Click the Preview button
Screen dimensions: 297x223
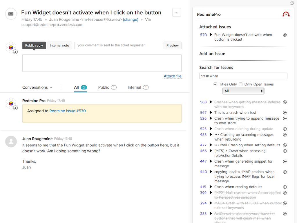(x=172, y=45)
